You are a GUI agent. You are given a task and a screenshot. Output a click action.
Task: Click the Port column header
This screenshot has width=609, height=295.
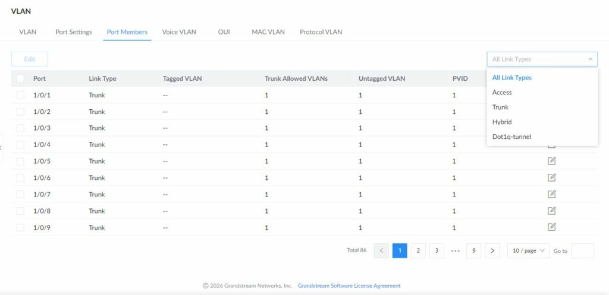[x=40, y=79]
